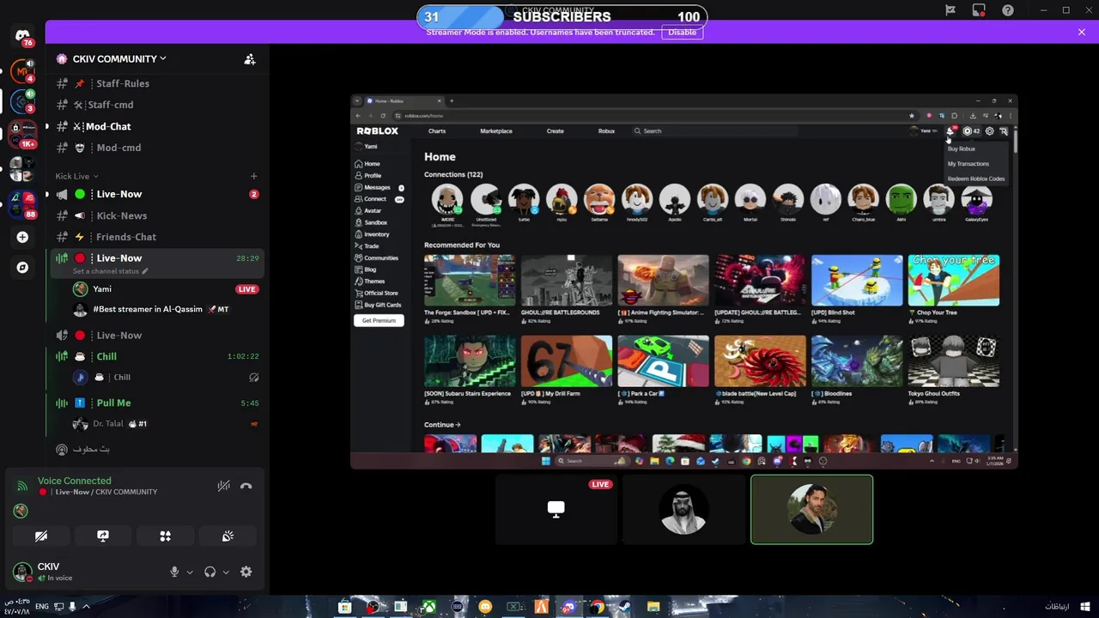Click plus to create channel in Kick Live
The width and height of the screenshot is (1099, 618).
coord(253,176)
